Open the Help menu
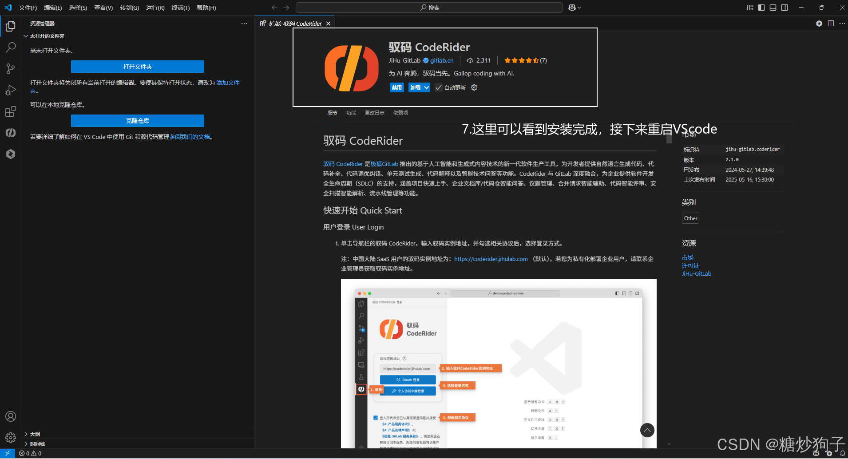The height and width of the screenshot is (459, 848). point(206,8)
